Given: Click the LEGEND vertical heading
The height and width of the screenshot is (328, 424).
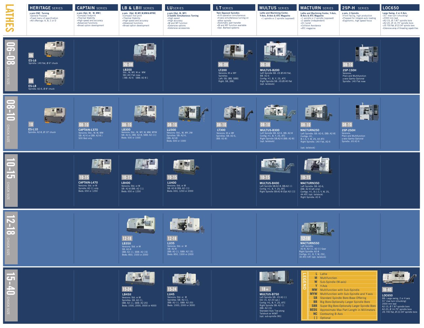Looking at the screenshot, I should click(x=304, y=281).
